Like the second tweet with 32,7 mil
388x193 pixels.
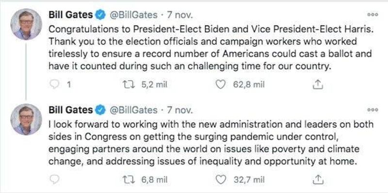click(x=220, y=179)
